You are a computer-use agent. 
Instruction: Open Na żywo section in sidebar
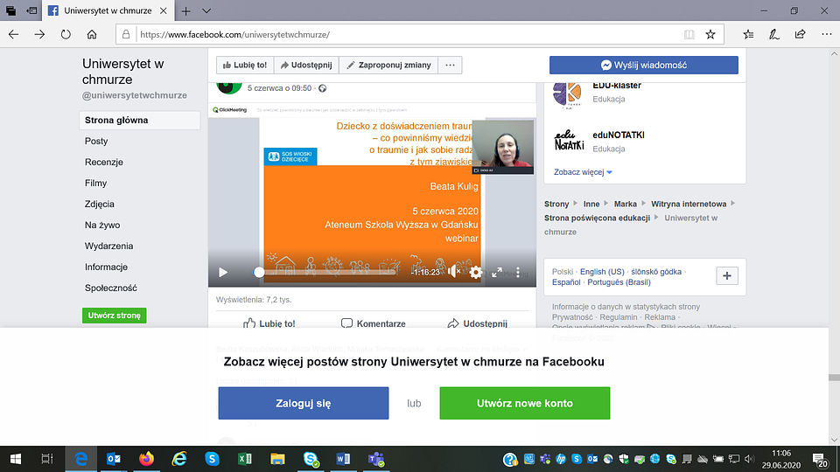(x=102, y=225)
